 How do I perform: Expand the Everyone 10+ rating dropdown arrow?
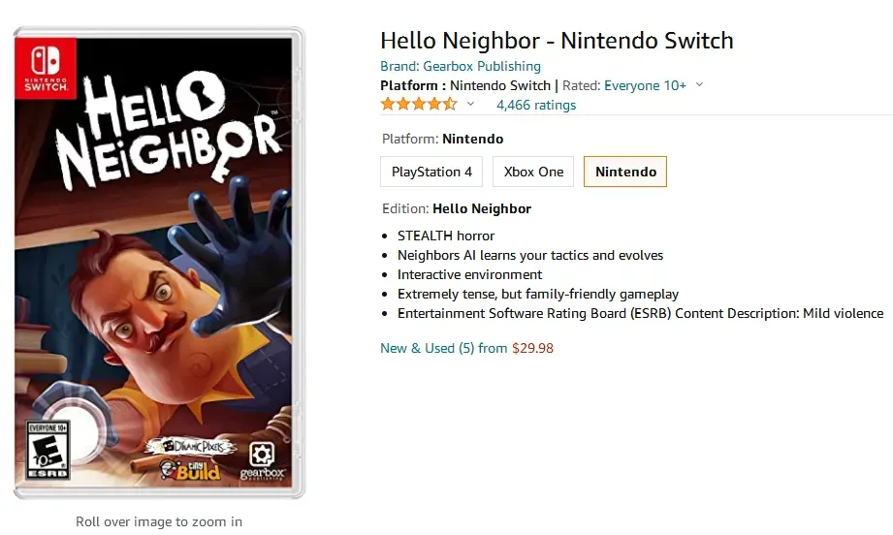(699, 84)
